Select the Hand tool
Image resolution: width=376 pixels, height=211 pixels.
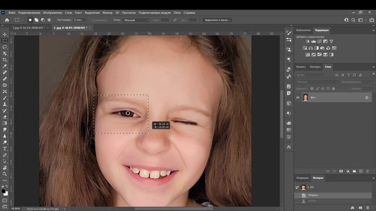(x=5, y=168)
